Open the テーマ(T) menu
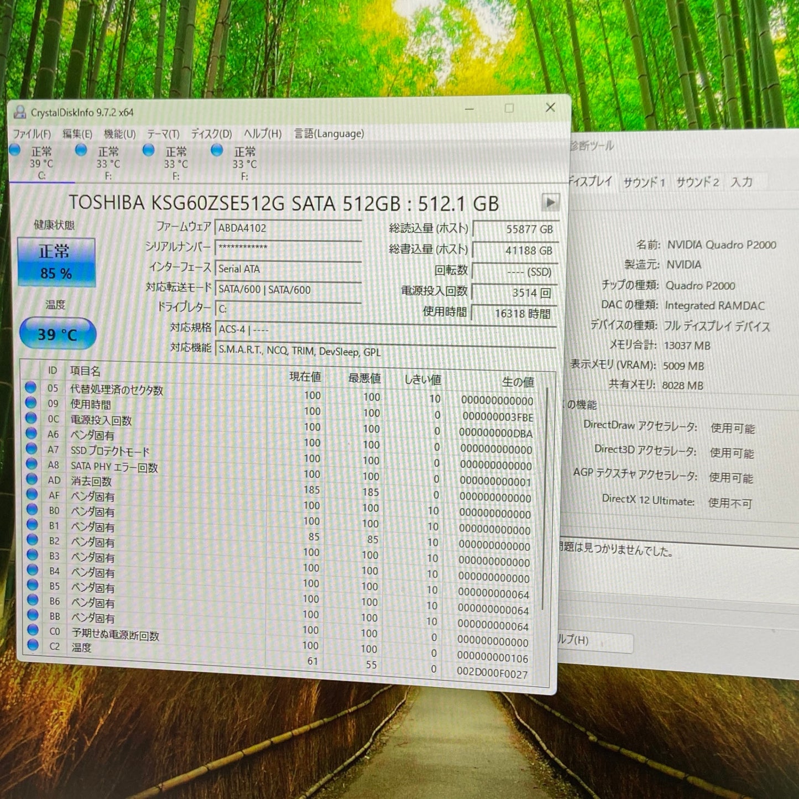This screenshot has width=799, height=799. pyautogui.click(x=162, y=133)
